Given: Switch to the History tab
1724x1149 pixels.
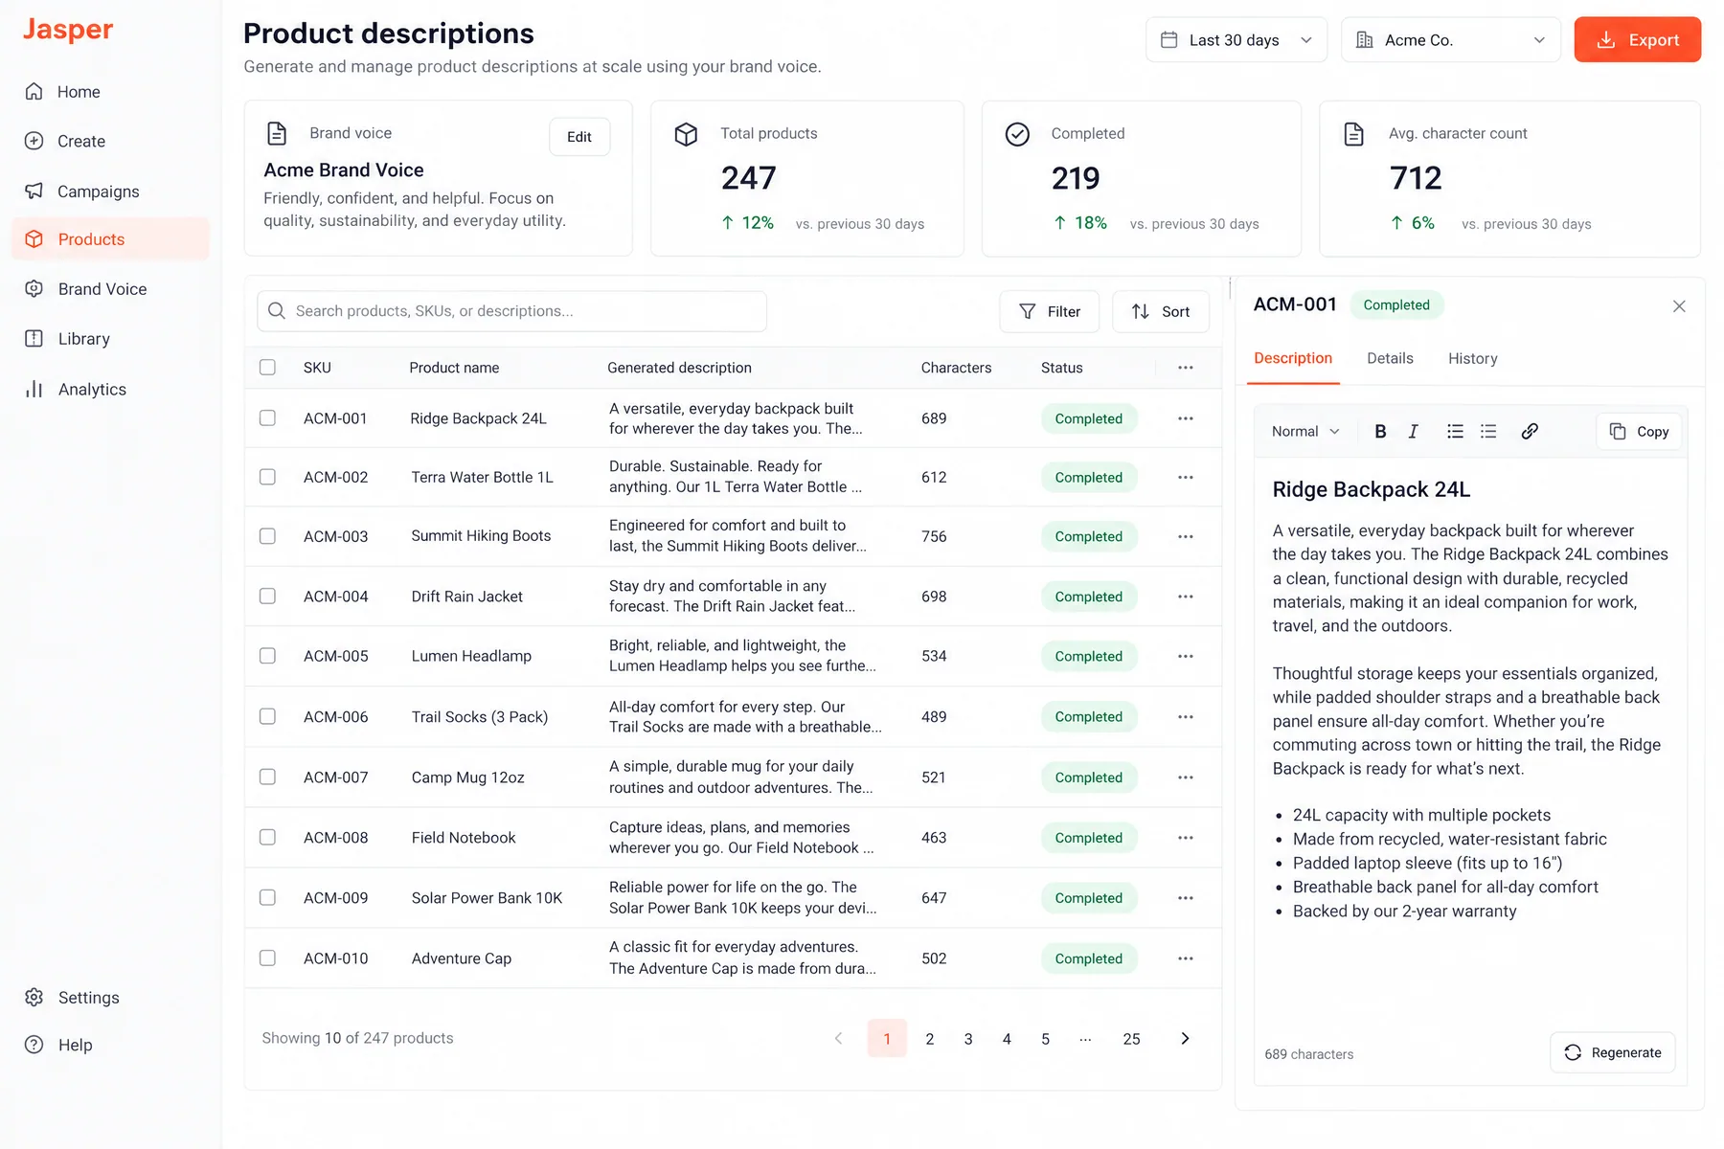Looking at the screenshot, I should (x=1472, y=359).
